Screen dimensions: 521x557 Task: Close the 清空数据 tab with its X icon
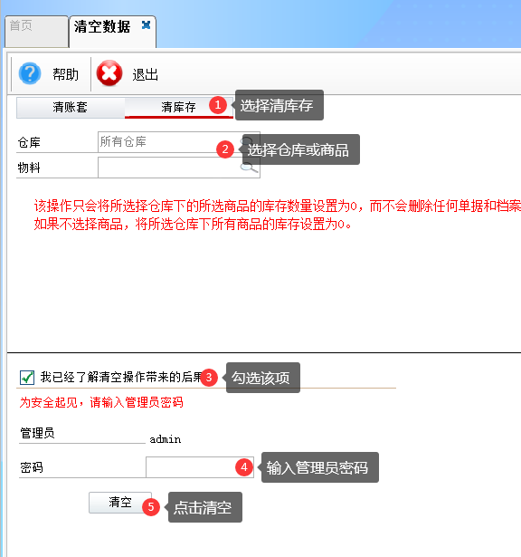[147, 25]
